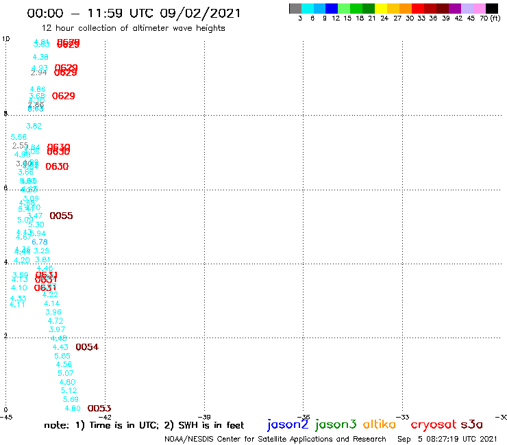Click the '70 (ft)' legend label
Screen dimensions: 507x445
tap(490, 18)
